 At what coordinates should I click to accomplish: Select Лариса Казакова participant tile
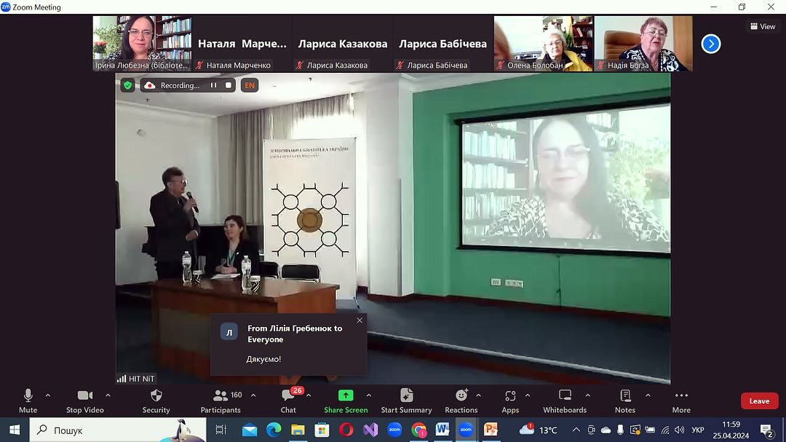pos(343,43)
